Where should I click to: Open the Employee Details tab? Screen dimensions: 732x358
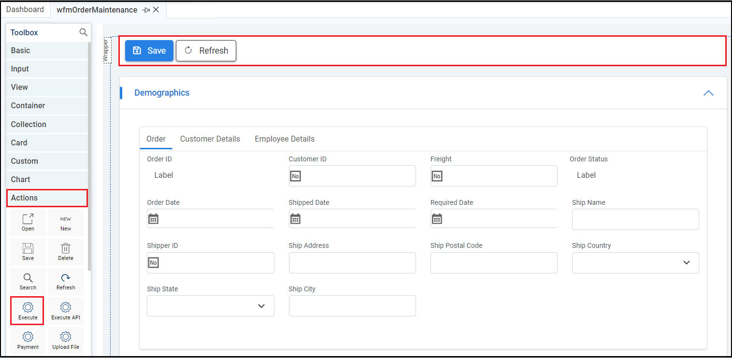[x=285, y=139]
